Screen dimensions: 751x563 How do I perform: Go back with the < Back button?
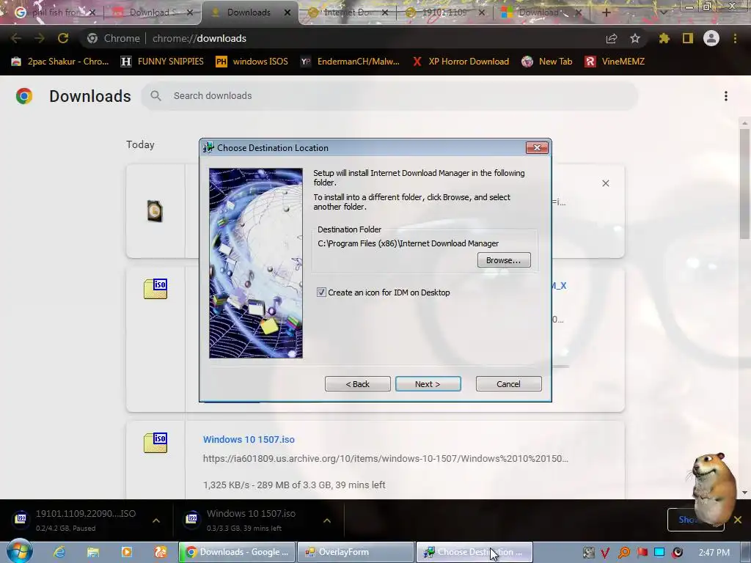pyautogui.click(x=357, y=384)
